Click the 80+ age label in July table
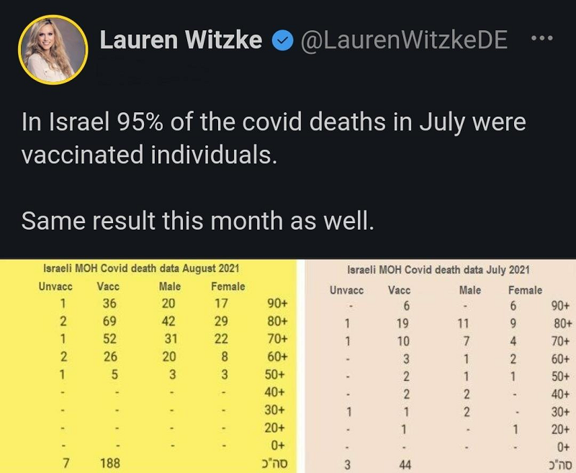This screenshot has height=473, width=576. pyautogui.click(x=563, y=323)
